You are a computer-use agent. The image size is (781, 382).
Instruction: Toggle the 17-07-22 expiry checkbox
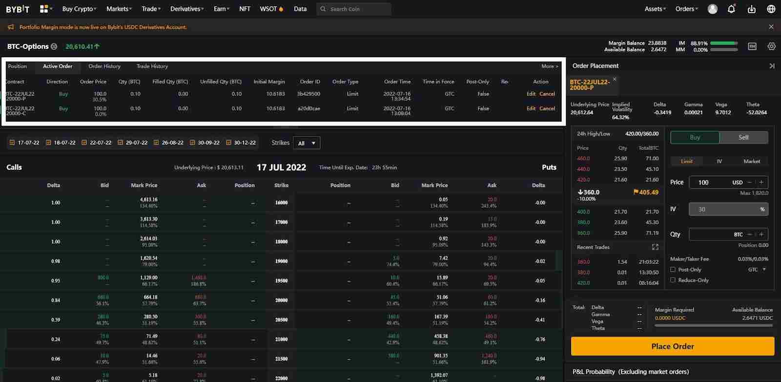click(12, 143)
